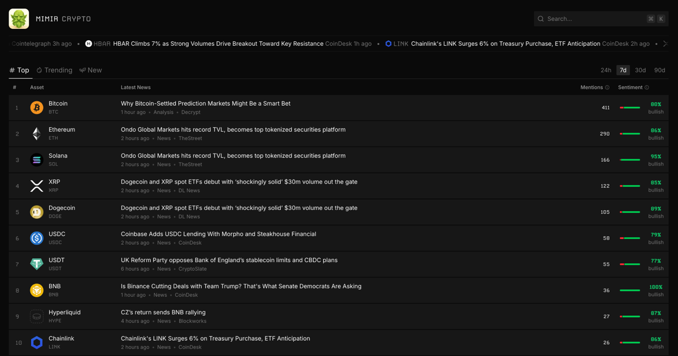This screenshot has width=678, height=356.
Task: Click USDC's 79% sentiment value
Action: coord(656,235)
